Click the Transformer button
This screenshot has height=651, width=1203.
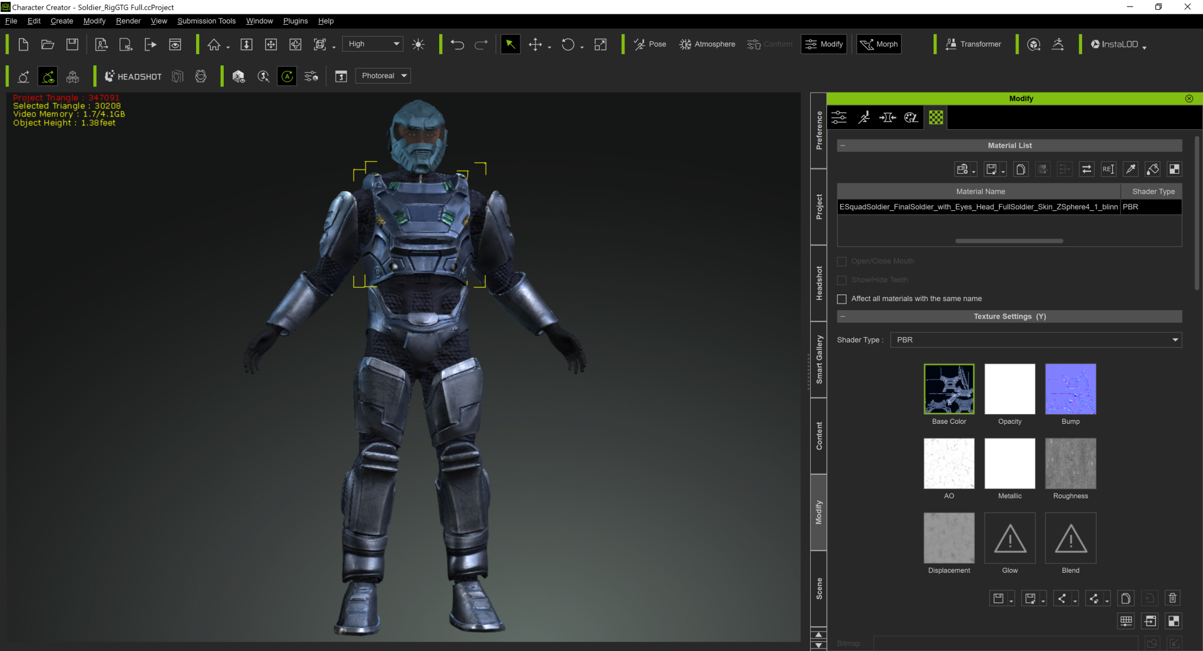pos(973,44)
